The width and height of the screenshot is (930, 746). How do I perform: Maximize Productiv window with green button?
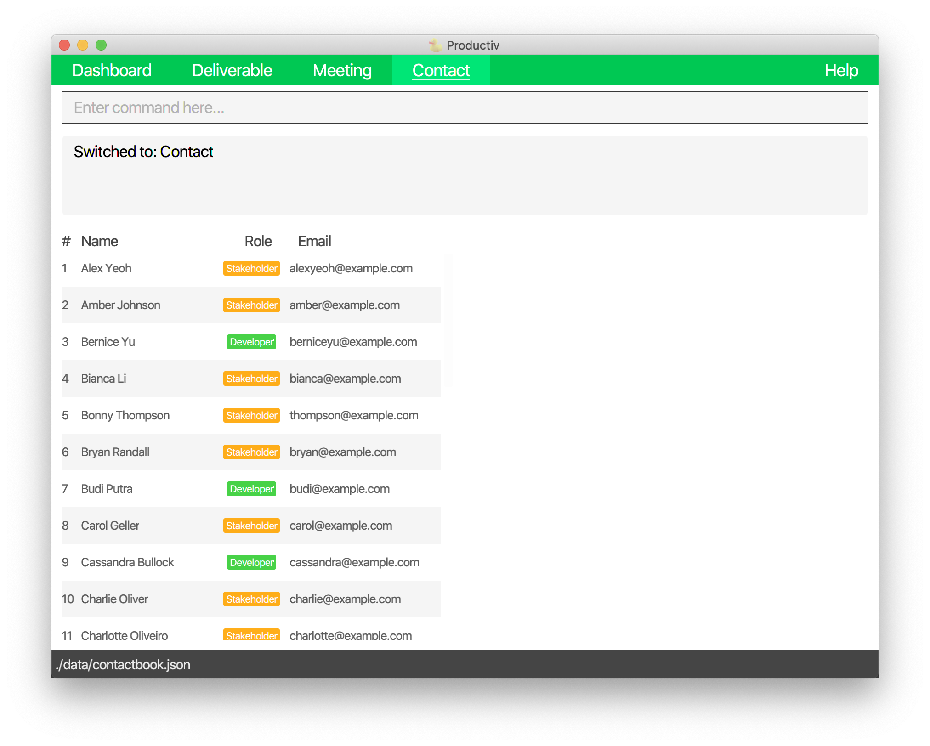101,45
